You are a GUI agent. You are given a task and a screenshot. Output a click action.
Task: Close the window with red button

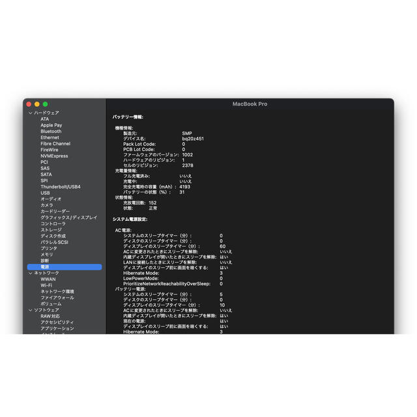click(x=29, y=104)
